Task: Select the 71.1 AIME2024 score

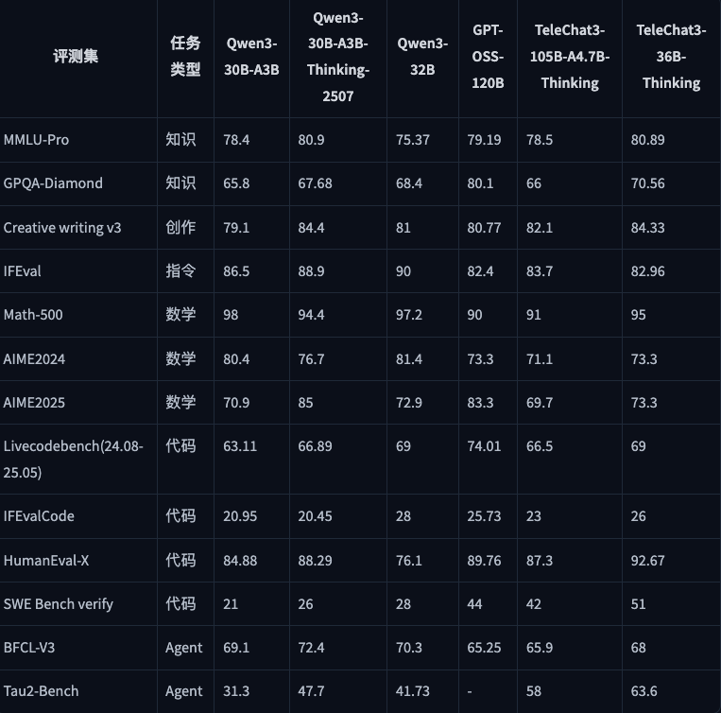Action: pos(540,359)
